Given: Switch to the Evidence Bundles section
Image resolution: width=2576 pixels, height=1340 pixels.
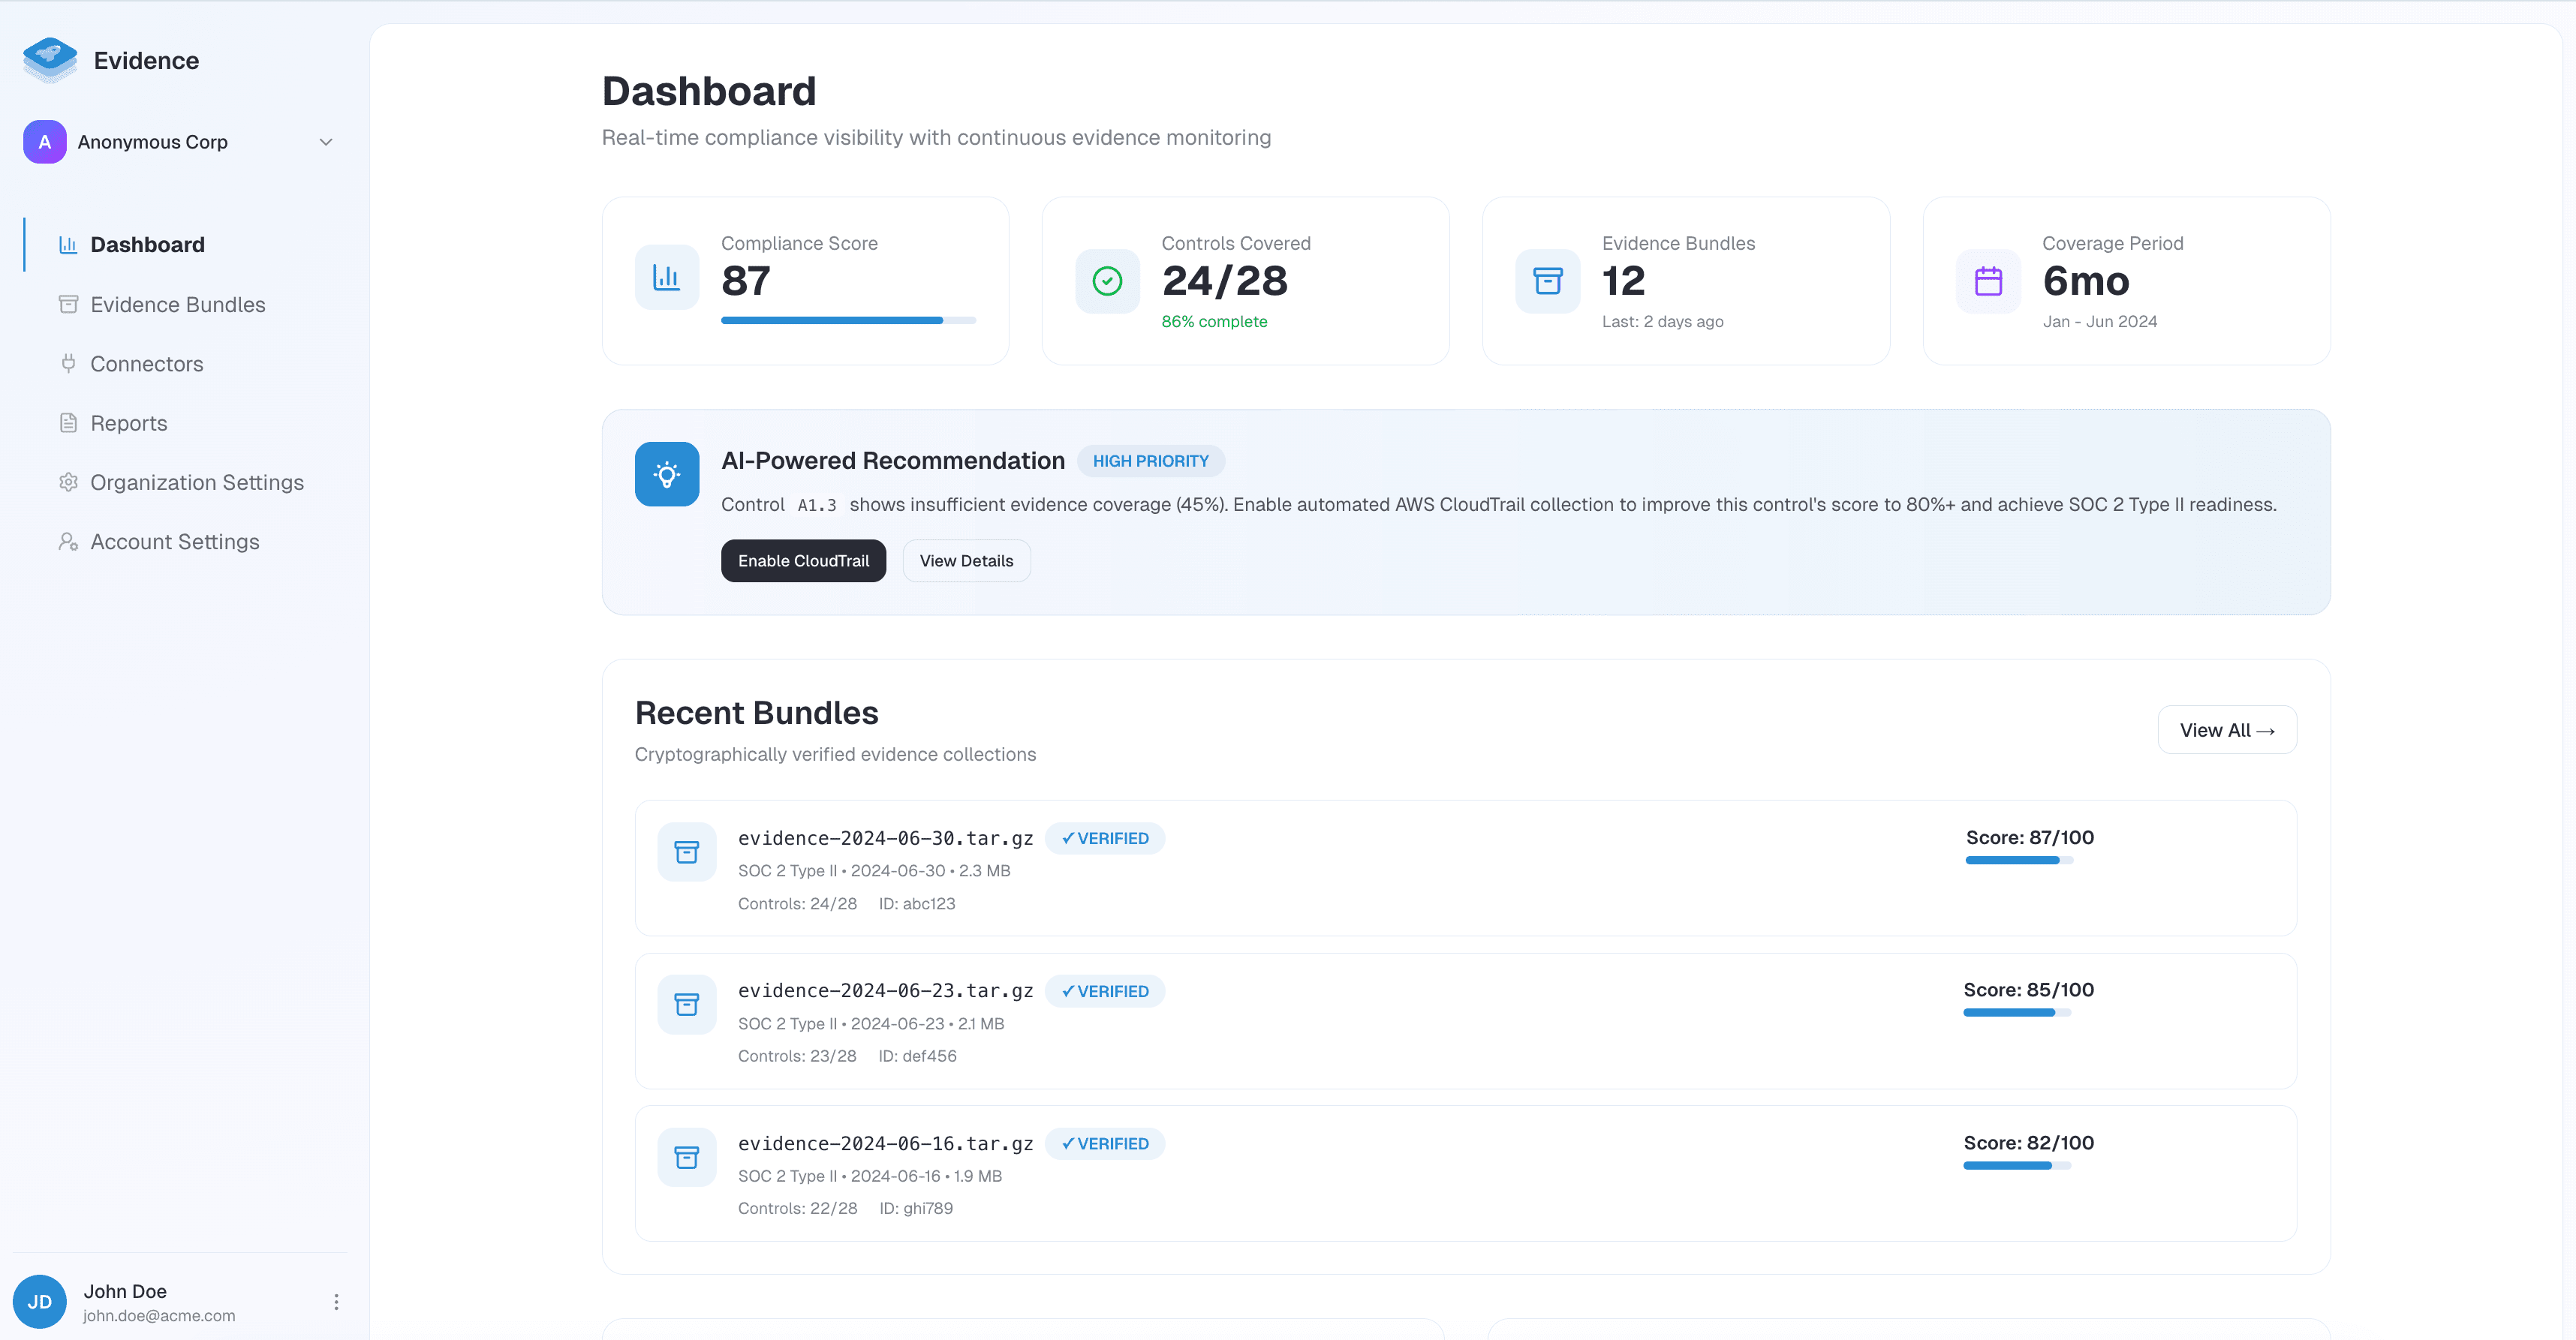Looking at the screenshot, I should pyautogui.click(x=177, y=304).
